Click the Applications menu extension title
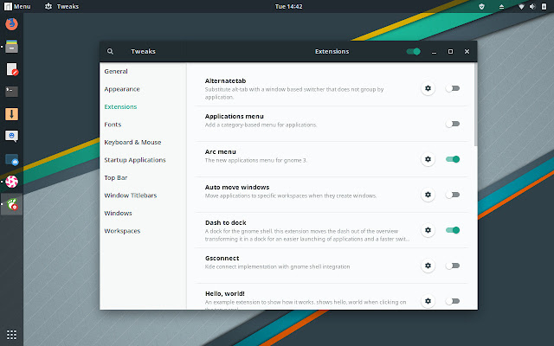 pos(235,116)
